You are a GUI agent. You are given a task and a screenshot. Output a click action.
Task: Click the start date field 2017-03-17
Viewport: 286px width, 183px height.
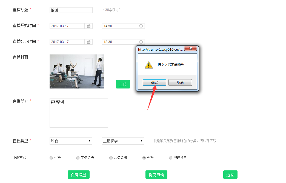point(67,26)
